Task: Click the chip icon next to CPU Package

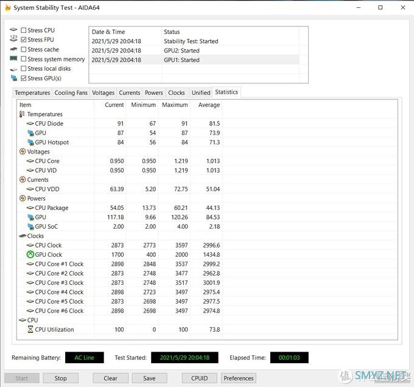Action: 30,208
